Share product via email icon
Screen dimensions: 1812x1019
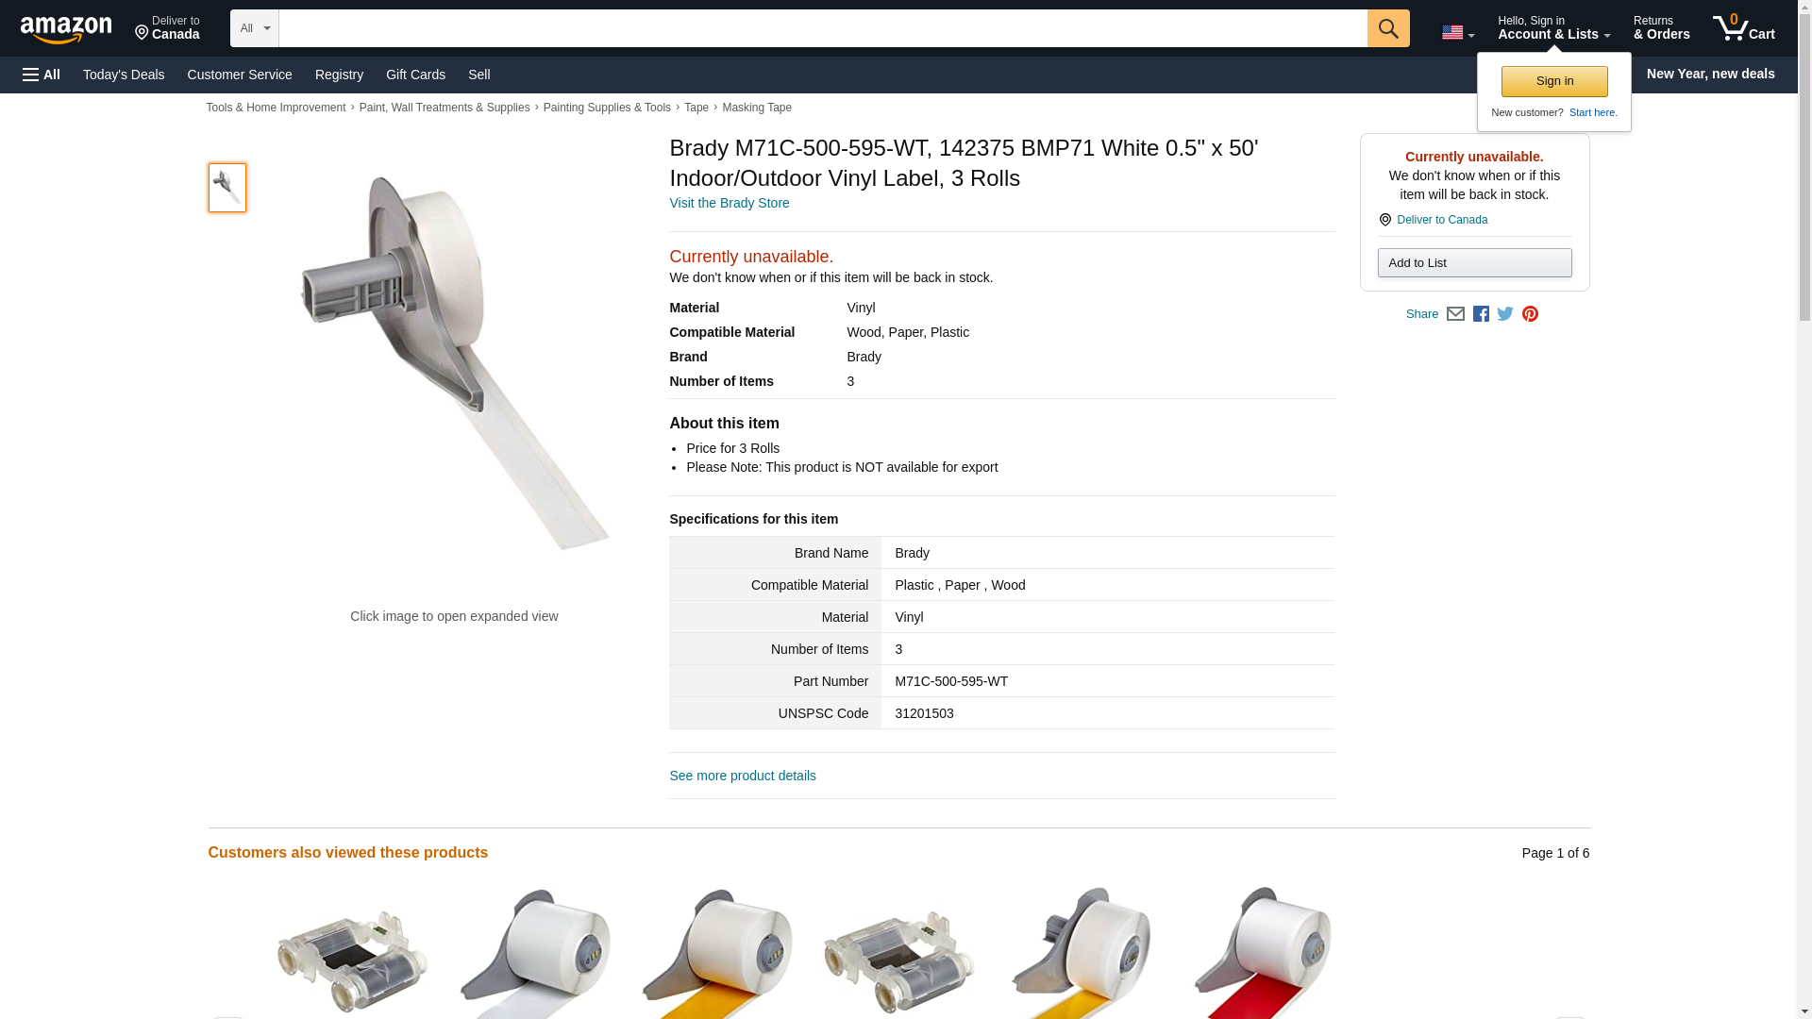coord(1455,314)
